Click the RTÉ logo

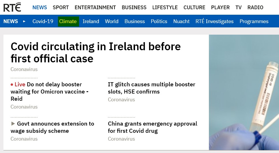tap(12, 7)
